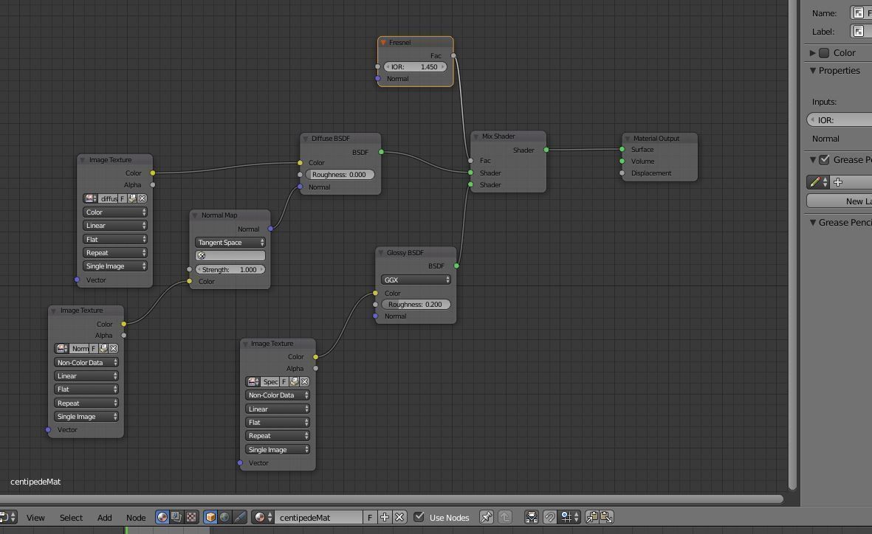The image size is (872, 534).
Task: Open Non-Color Data dropdown on Spec texture node
Action: (x=278, y=395)
